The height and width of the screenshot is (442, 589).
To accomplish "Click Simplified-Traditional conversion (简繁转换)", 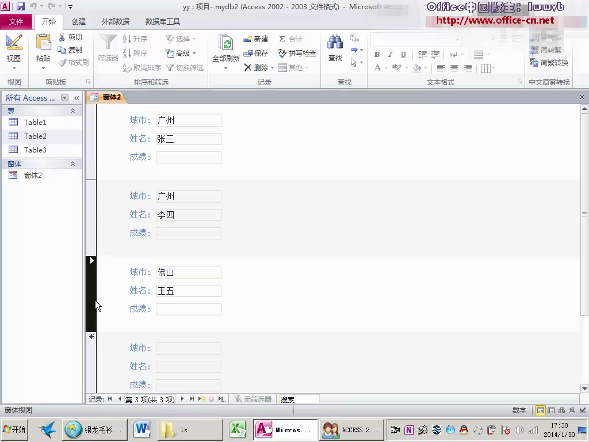I will (549, 62).
